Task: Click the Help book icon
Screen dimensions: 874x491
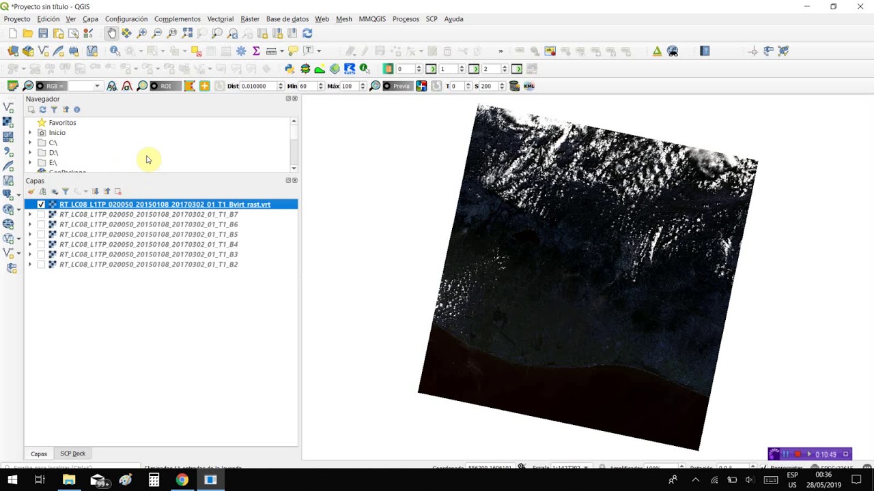Action: [x=705, y=51]
